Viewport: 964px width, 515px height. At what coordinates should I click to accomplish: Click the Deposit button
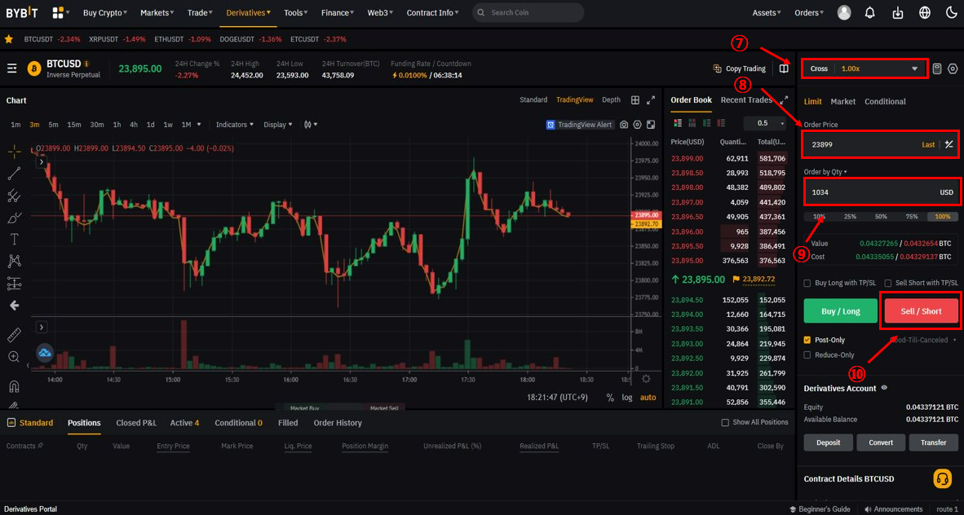pyautogui.click(x=828, y=442)
